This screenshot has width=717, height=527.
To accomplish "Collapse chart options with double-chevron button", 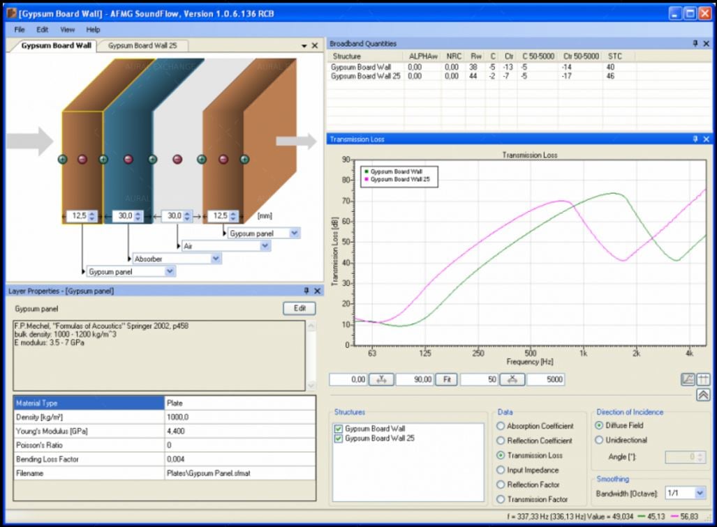I will [703, 395].
